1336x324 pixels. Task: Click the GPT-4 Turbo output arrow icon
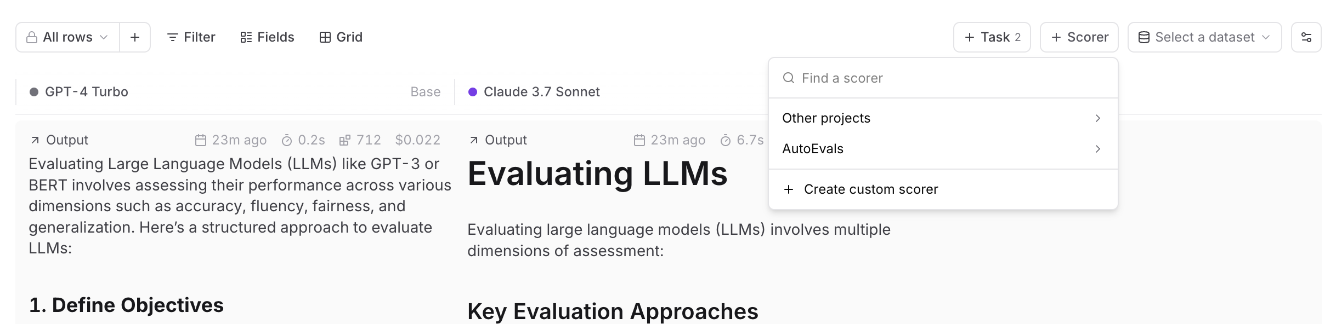pyautogui.click(x=35, y=140)
